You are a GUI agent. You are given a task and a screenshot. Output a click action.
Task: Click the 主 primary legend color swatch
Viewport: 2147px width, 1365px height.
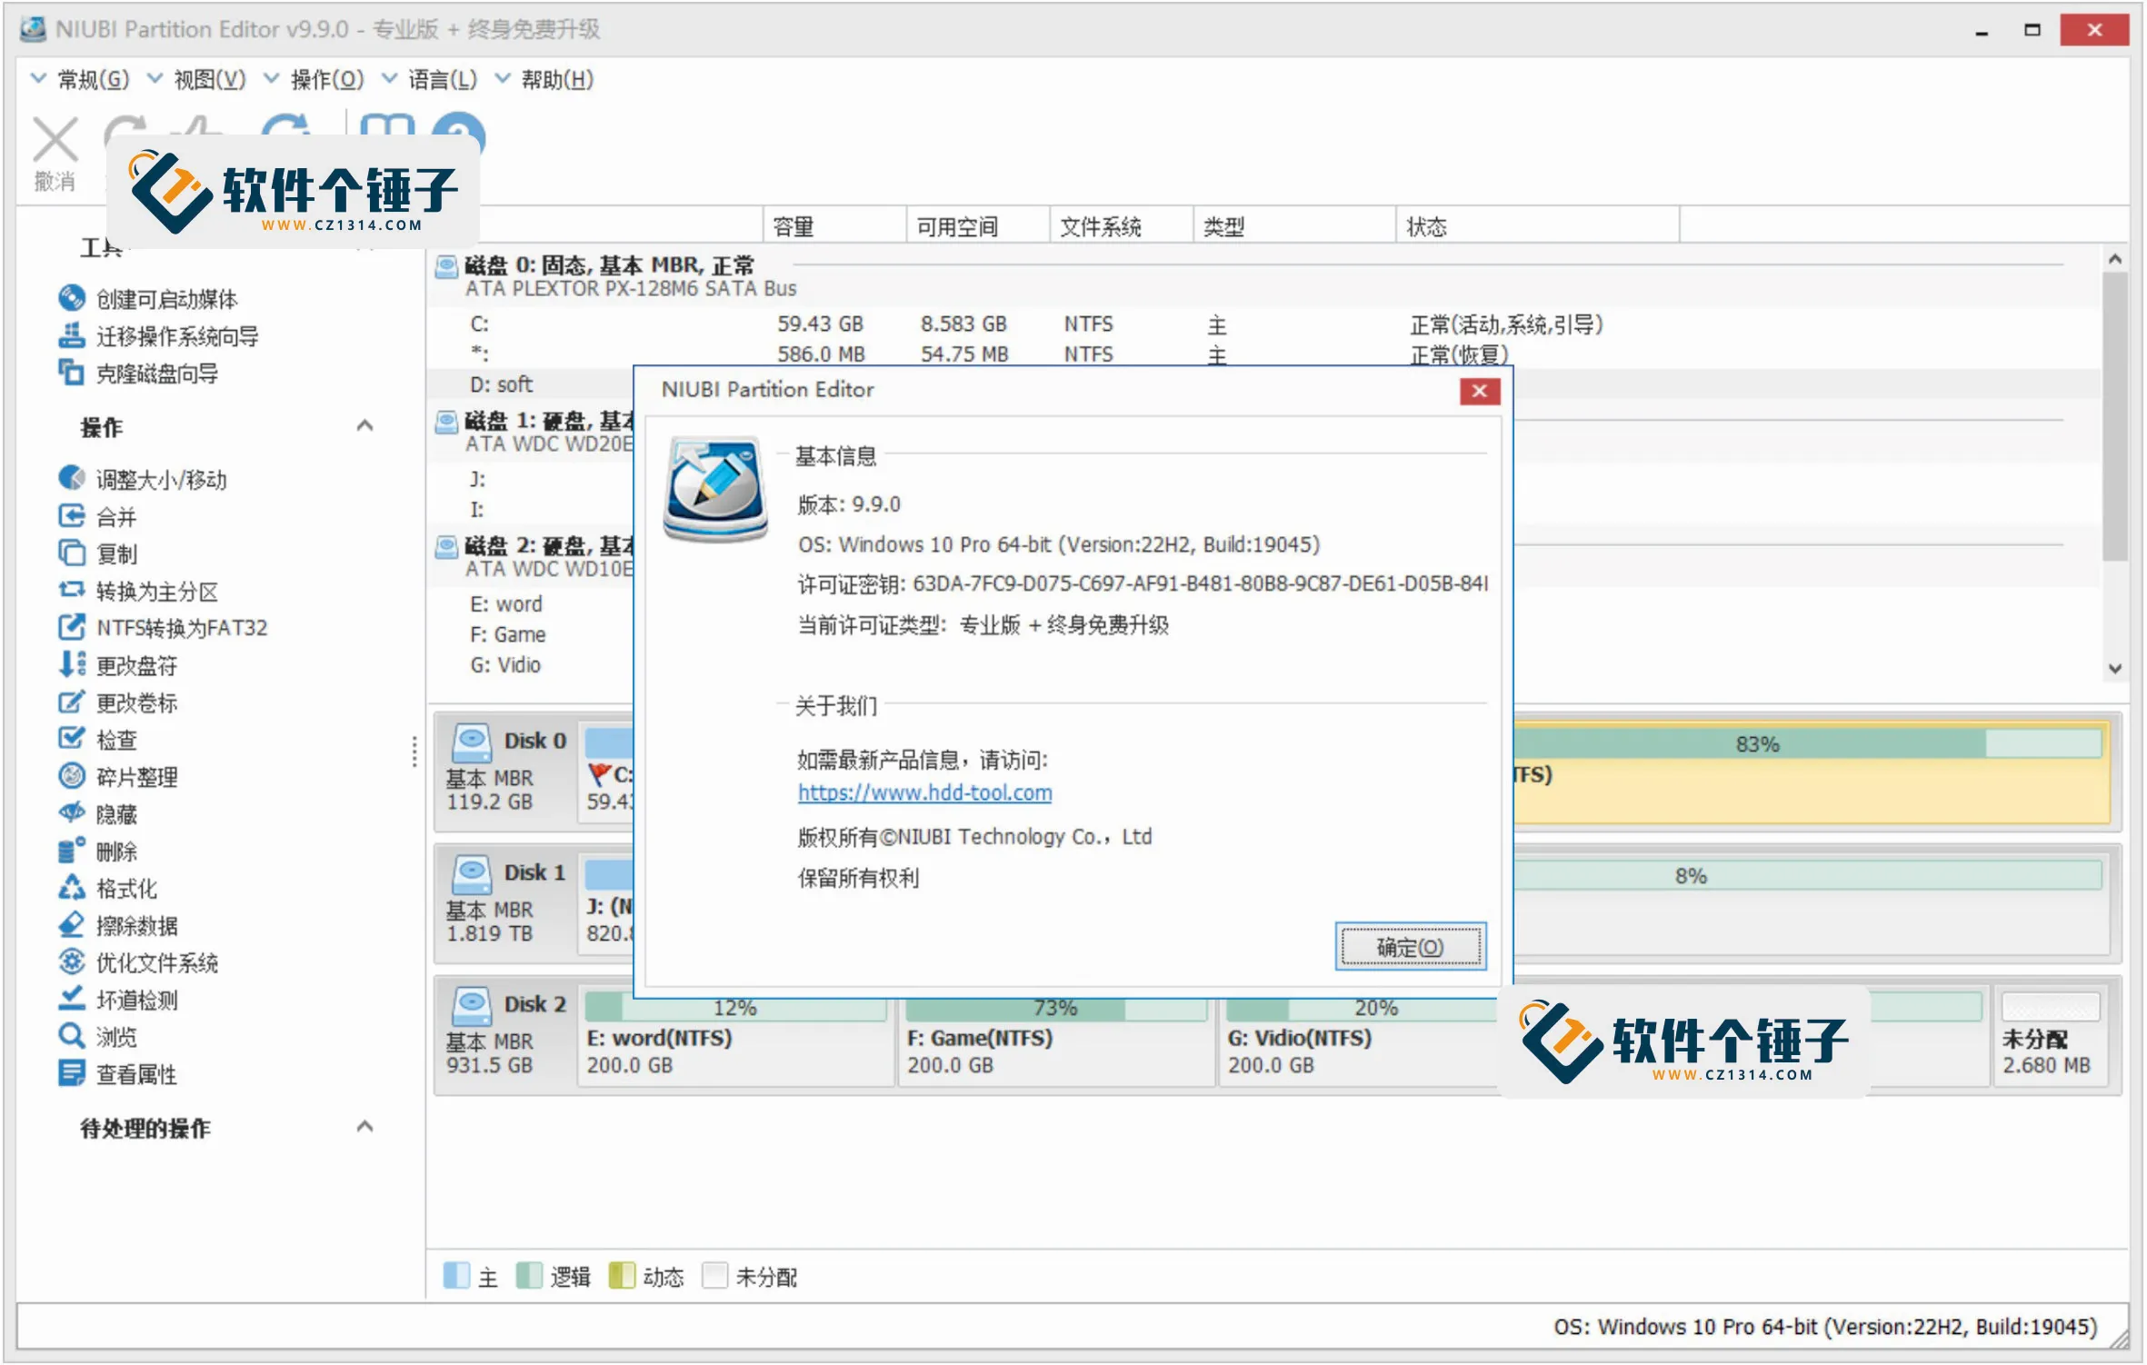pos(455,1275)
